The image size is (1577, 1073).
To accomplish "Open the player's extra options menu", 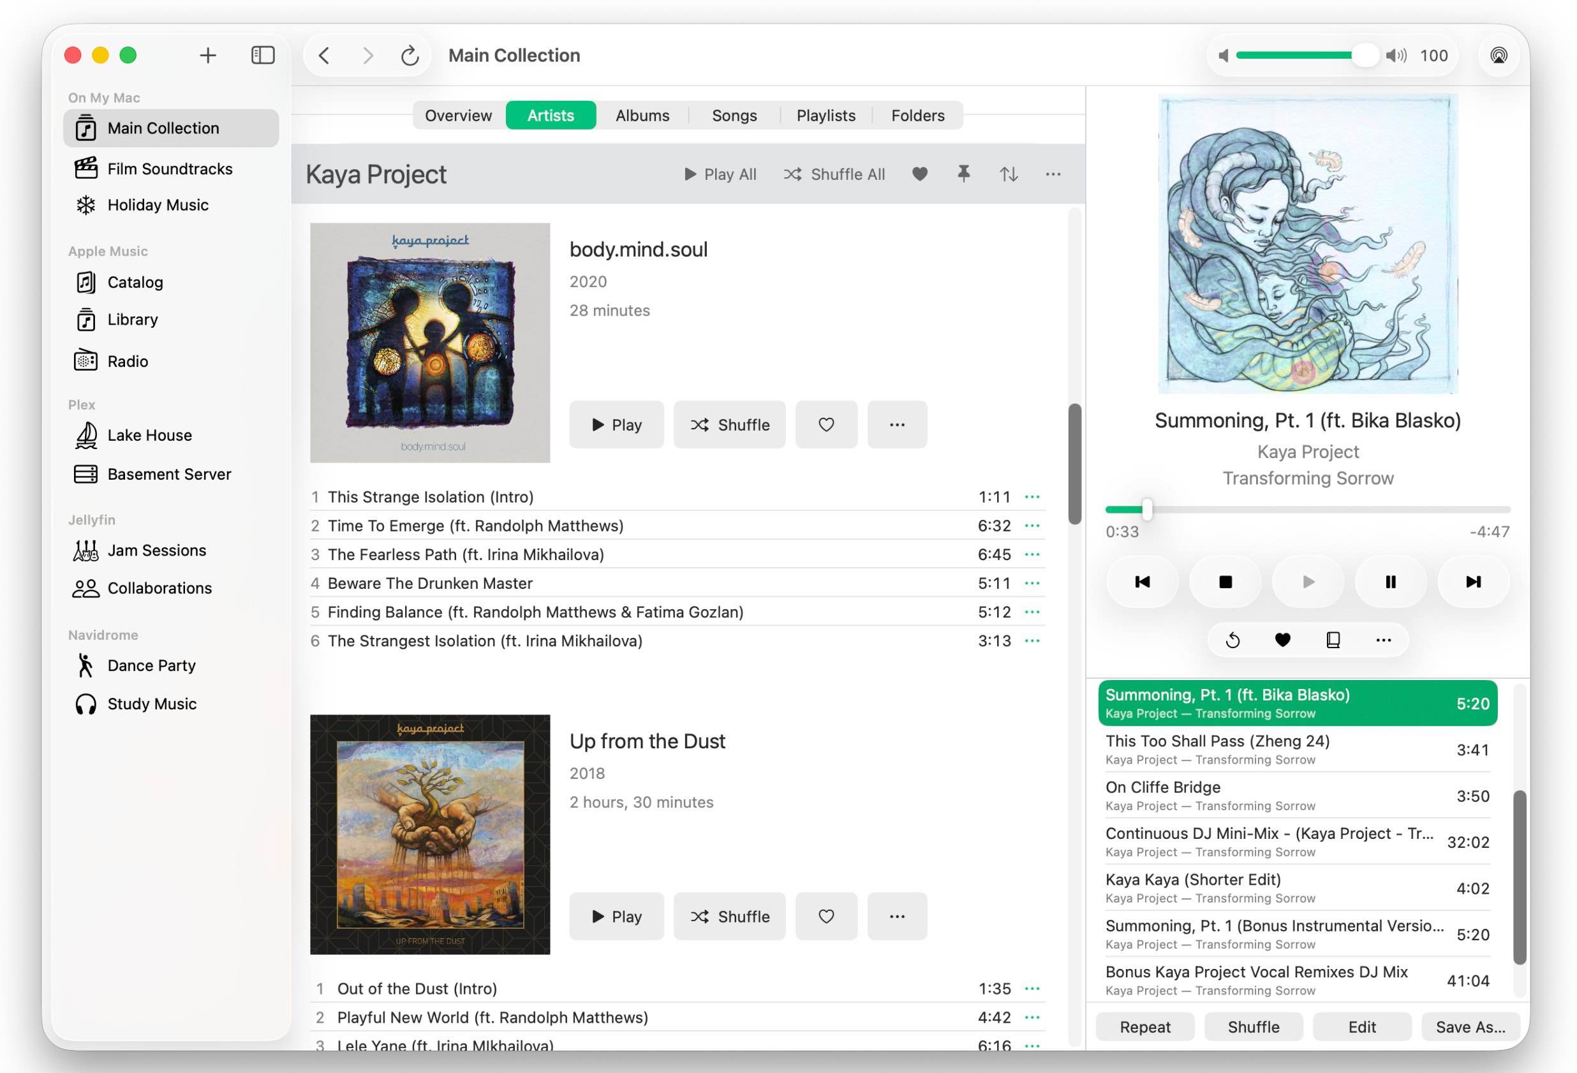I will tap(1383, 639).
